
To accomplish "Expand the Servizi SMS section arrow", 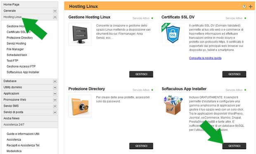I will [55, 106].
